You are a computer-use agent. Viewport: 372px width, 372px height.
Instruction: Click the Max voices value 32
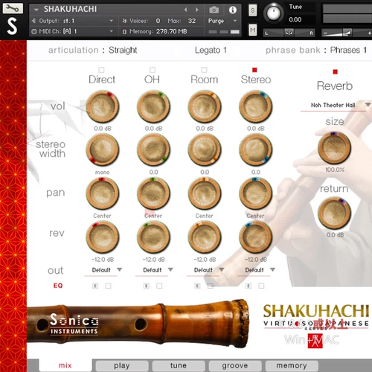coord(192,21)
